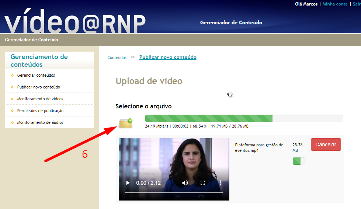Click the video preview seek bar
This screenshot has width=361, height=209.
174,192
